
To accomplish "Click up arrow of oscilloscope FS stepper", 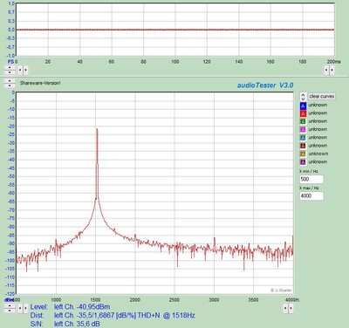I will click(x=10, y=68).
